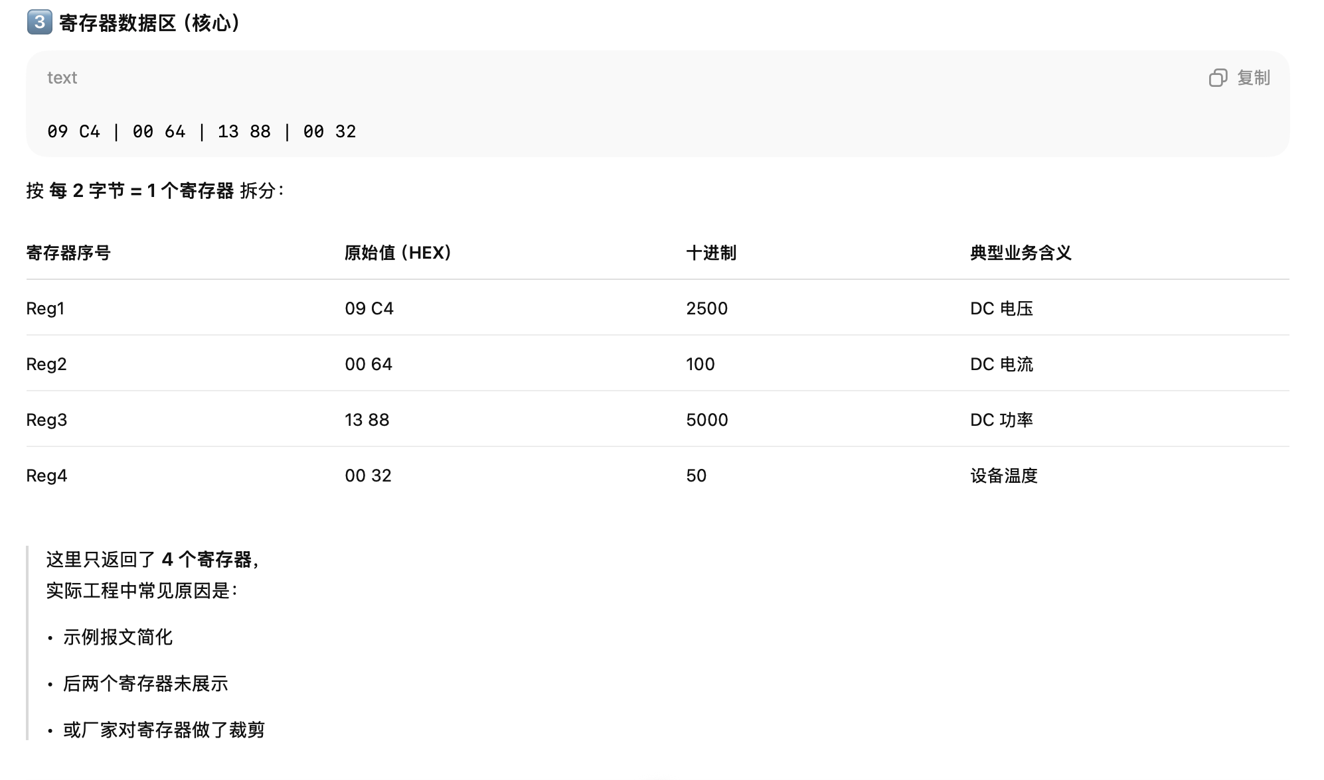Select the 原始值 (HEX) column header
Viewport: 1324px width, 780px height.
point(398,253)
